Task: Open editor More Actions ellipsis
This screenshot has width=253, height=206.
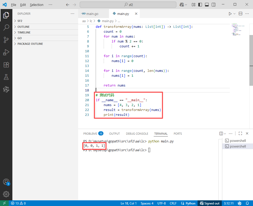Action: click(247, 14)
